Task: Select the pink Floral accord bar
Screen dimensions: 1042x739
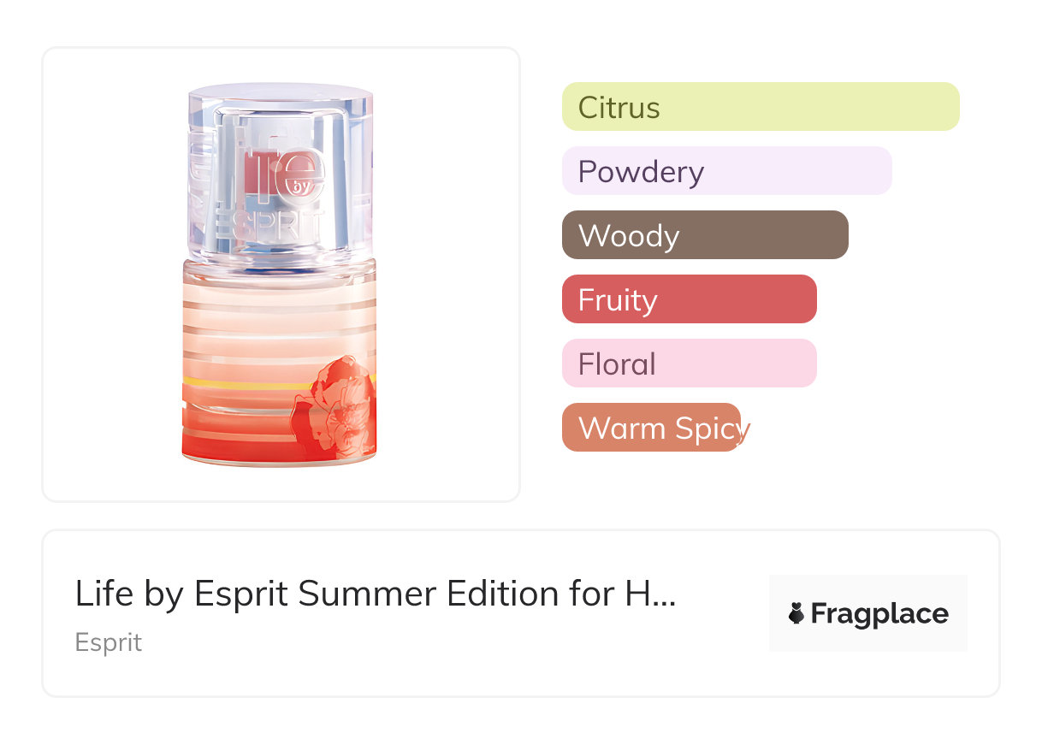Action: click(x=689, y=364)
